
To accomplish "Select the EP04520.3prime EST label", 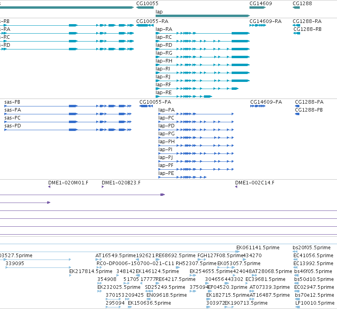I will 228,287.
